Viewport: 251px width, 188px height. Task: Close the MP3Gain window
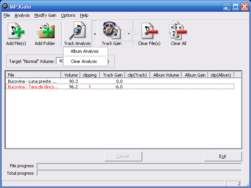[x=245, y=7]
